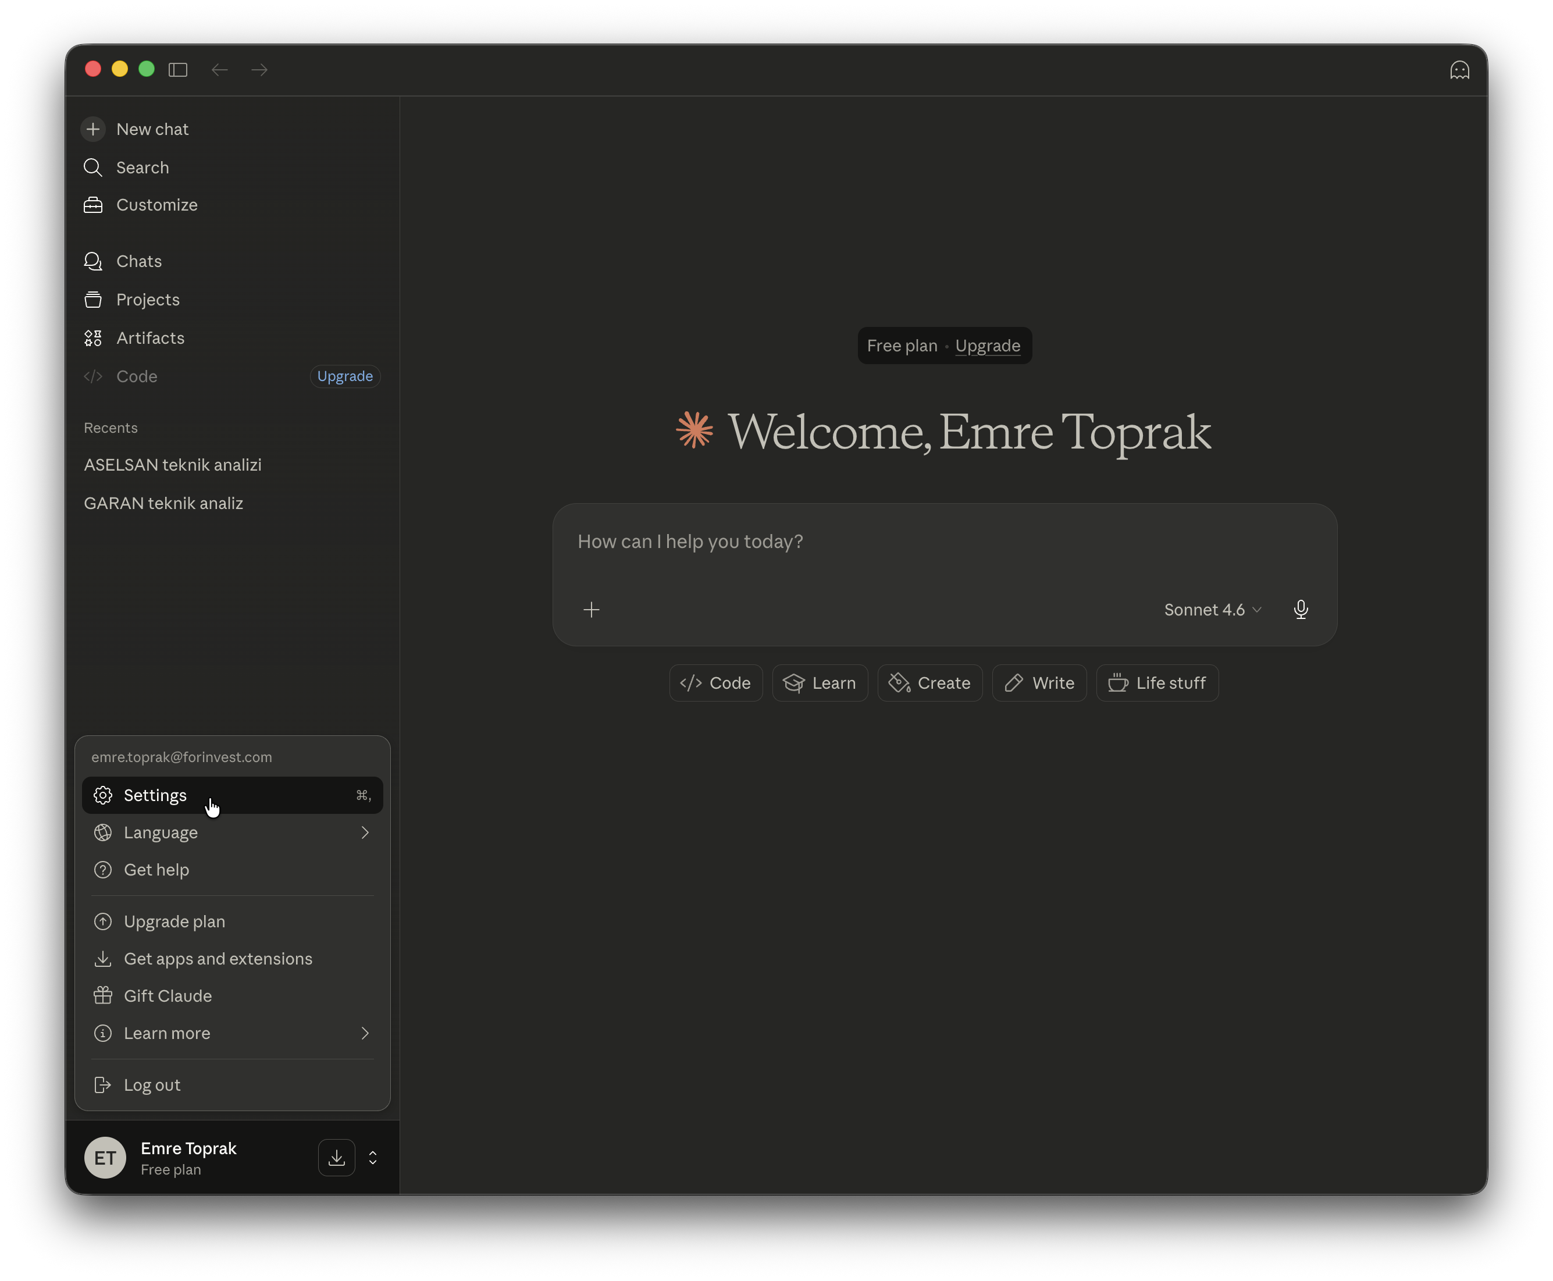Click the plus attach icon in composer
The width and height of the screenshot is (1553, 1281).
click(x=591, y=610)
